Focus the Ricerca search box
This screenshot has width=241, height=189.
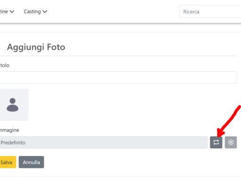[x=210, y=11]
